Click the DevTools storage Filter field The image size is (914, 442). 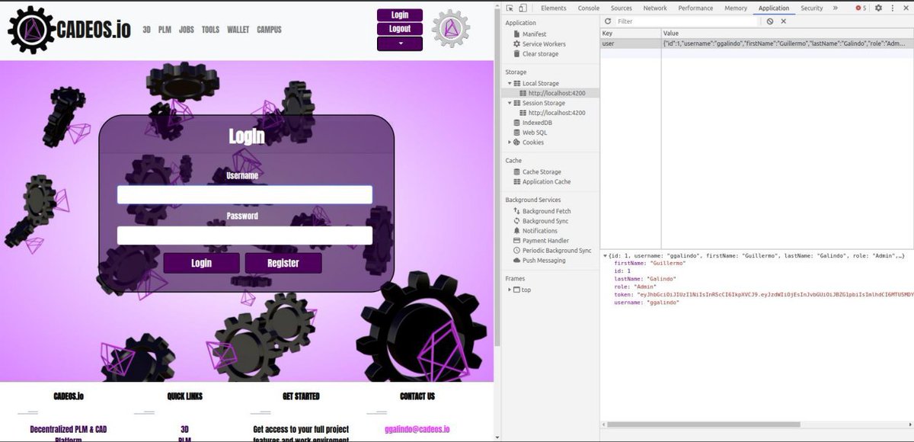coord(685,21)
